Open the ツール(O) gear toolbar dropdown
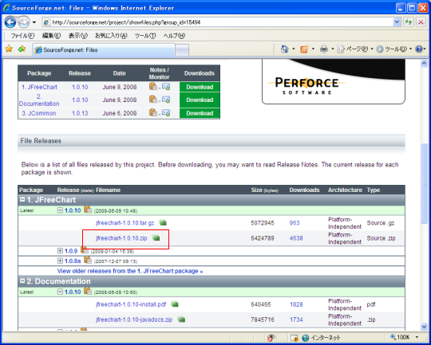This screenshot has height=345, width=431. (x=394, y=49)
